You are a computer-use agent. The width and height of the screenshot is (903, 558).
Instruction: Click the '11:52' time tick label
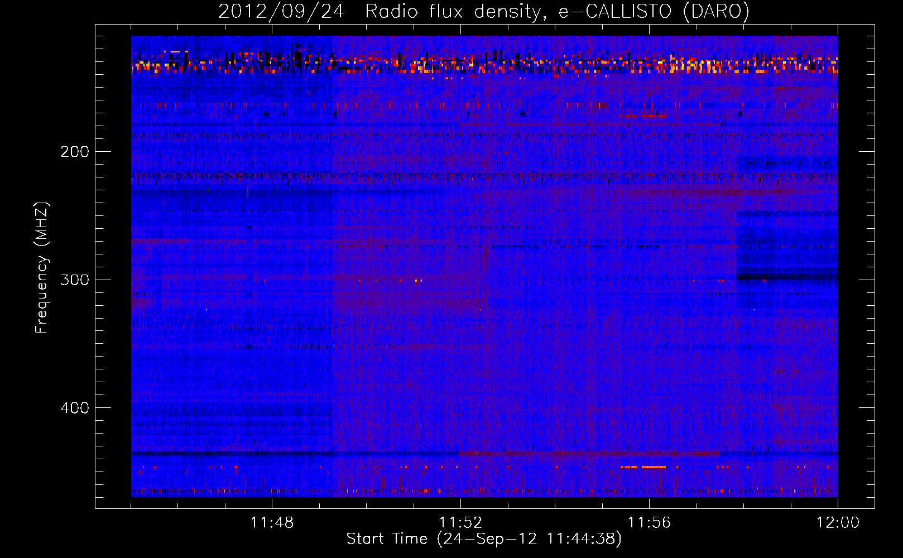460,523
